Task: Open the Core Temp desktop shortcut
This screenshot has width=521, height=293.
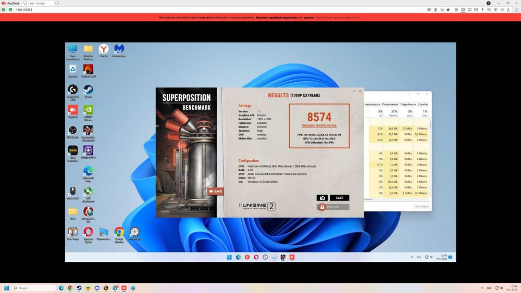Action: tap(73, 233)
